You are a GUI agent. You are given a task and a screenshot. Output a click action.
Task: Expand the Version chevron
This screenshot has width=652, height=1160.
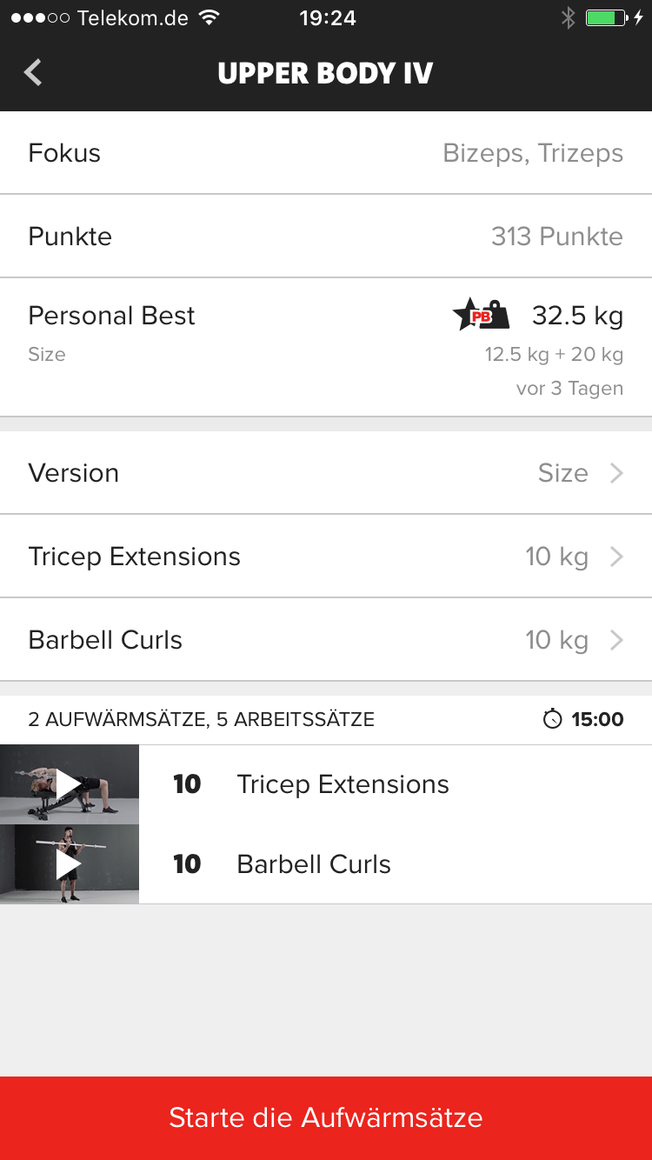(x=616, y=473)
